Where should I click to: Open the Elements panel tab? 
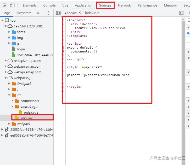tap(30, 5)
